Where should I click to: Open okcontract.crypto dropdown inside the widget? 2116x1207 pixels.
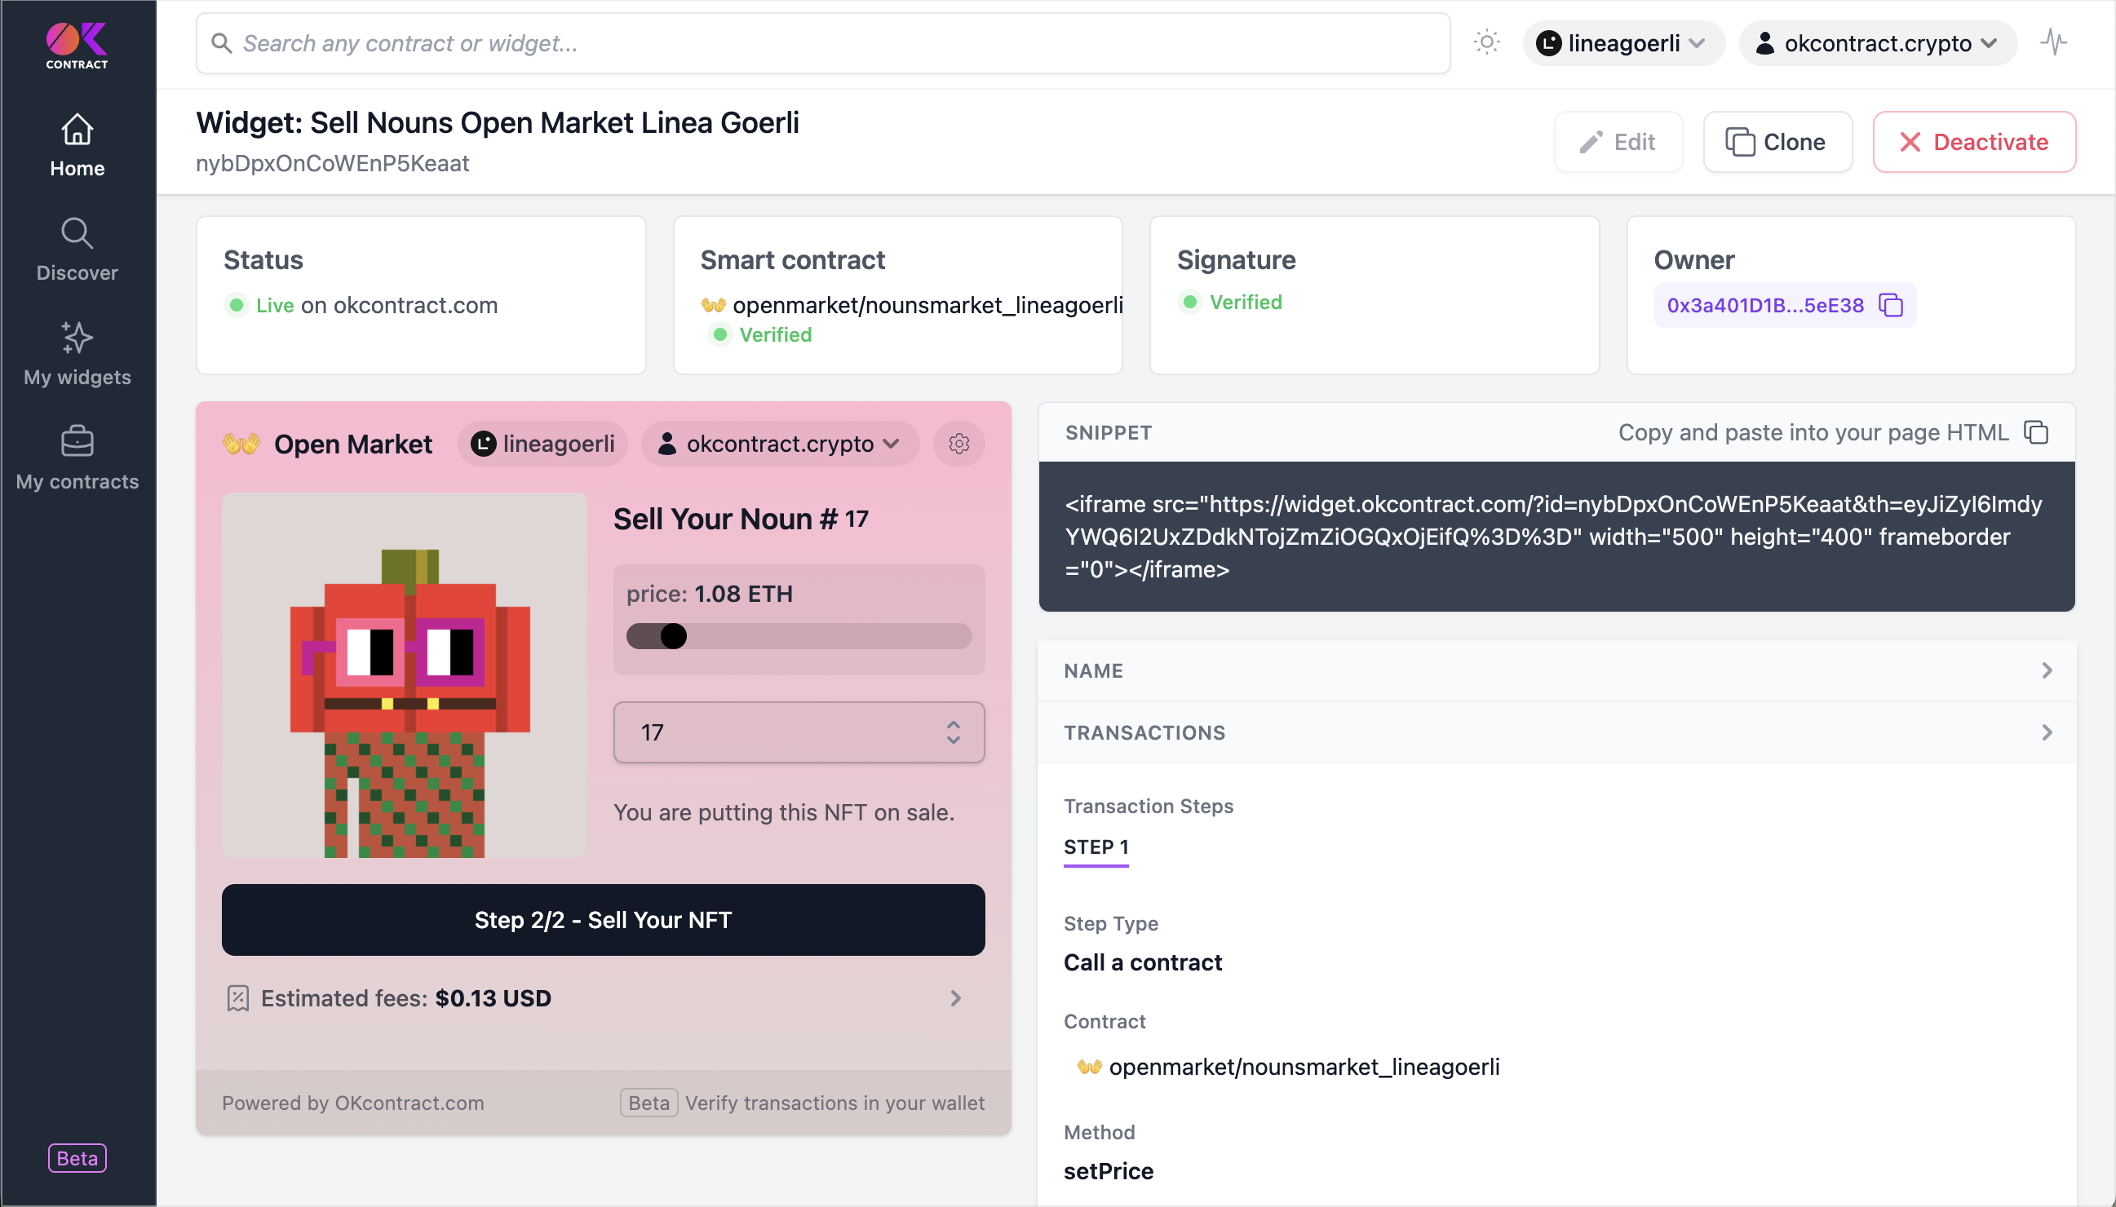779,444
